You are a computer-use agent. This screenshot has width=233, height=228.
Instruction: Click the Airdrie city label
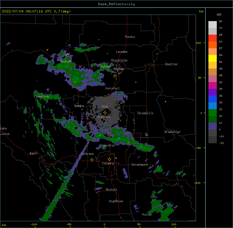tap(109, 145)
